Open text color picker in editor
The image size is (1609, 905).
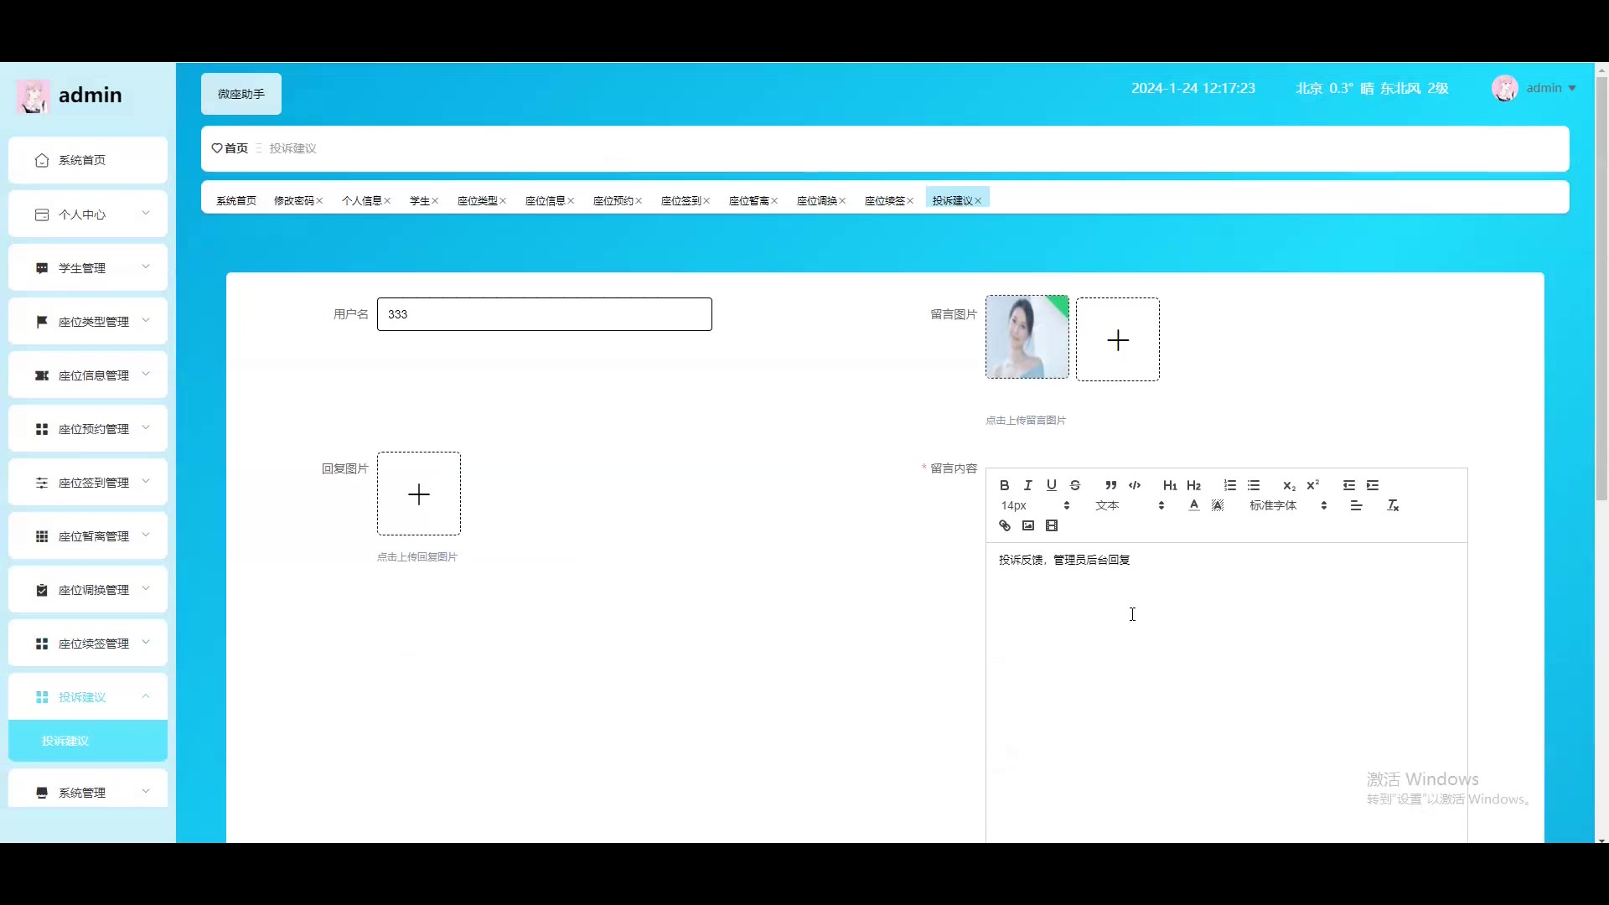(x=1193, y=505)
